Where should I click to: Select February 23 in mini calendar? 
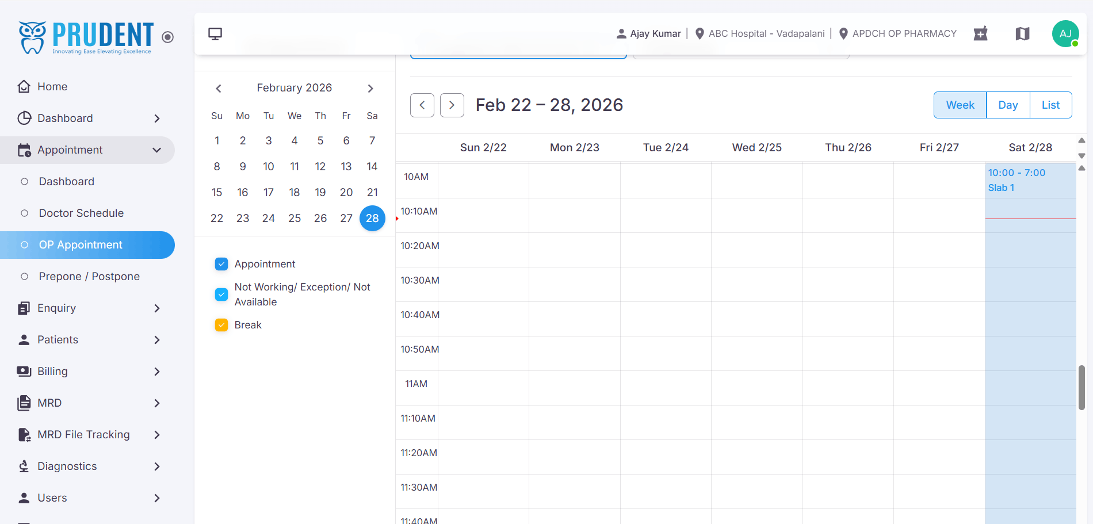[x=243, y=219]
